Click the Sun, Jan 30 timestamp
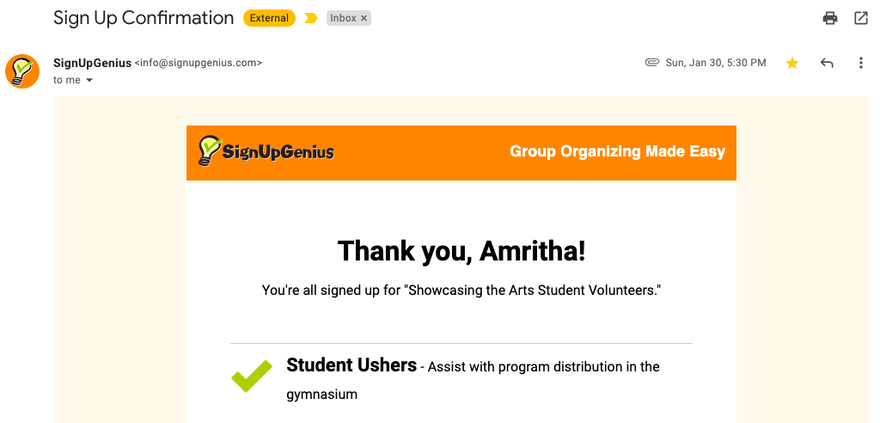Viewport: 880px width, 423px height. (716, 63)
